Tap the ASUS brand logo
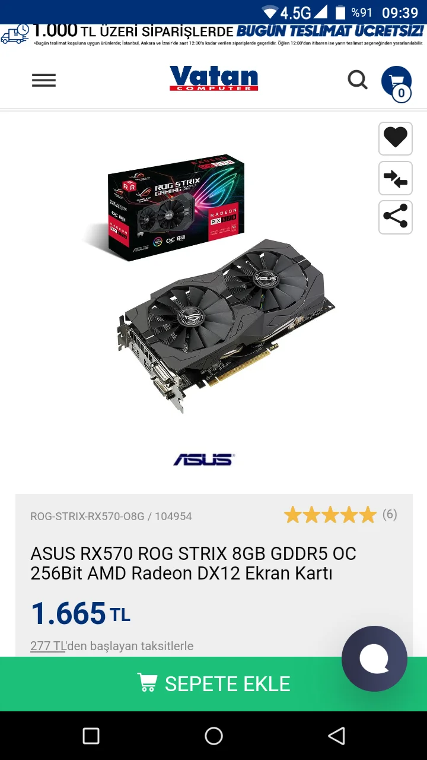 click(x=204, y=459)
